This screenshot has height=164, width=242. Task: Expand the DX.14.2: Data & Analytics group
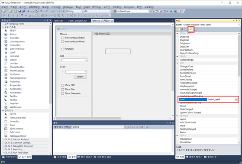pos(3,139)
